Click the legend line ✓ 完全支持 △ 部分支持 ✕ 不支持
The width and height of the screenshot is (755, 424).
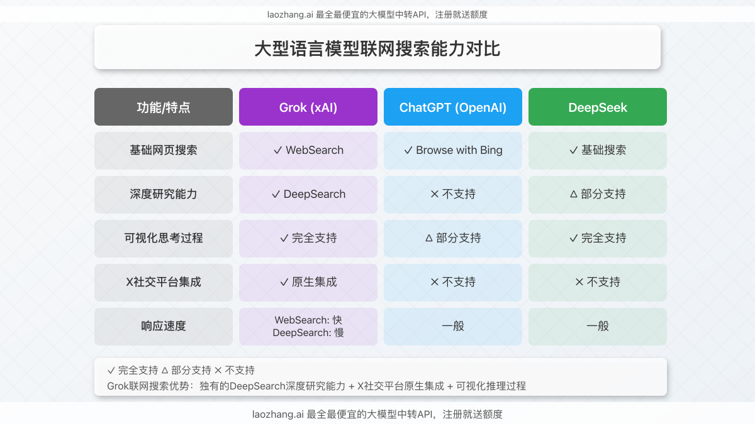pyautogui.click(x=181, y=371)
